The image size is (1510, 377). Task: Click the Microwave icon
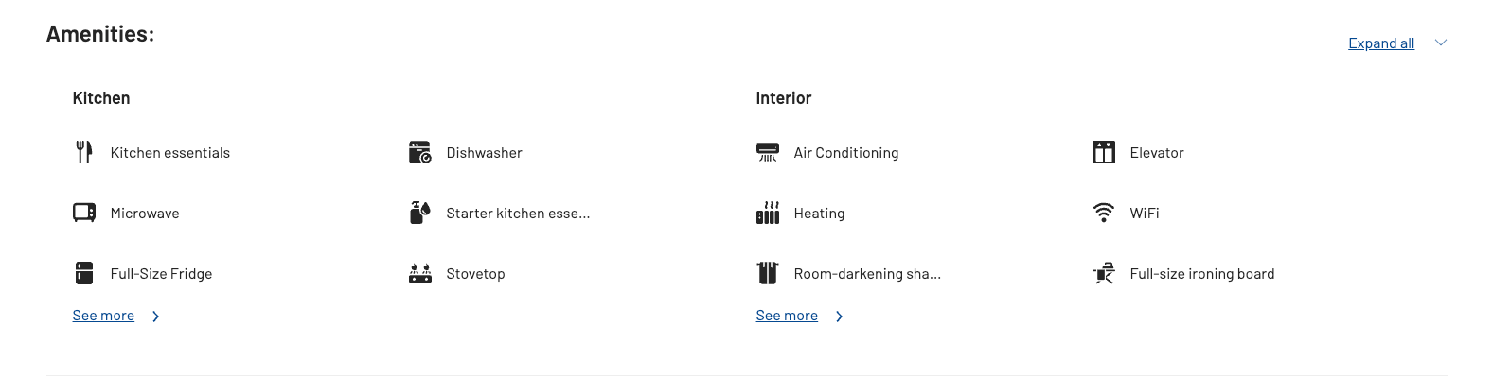click(84, 213)
